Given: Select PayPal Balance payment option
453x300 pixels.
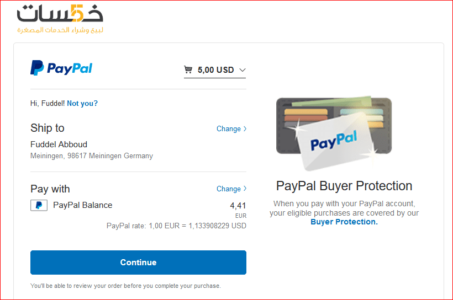Looking at the screenshot, I should 83,205.
